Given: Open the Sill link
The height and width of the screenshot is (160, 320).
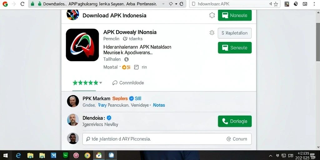Looking at the screenshot, I should point(138,98).
